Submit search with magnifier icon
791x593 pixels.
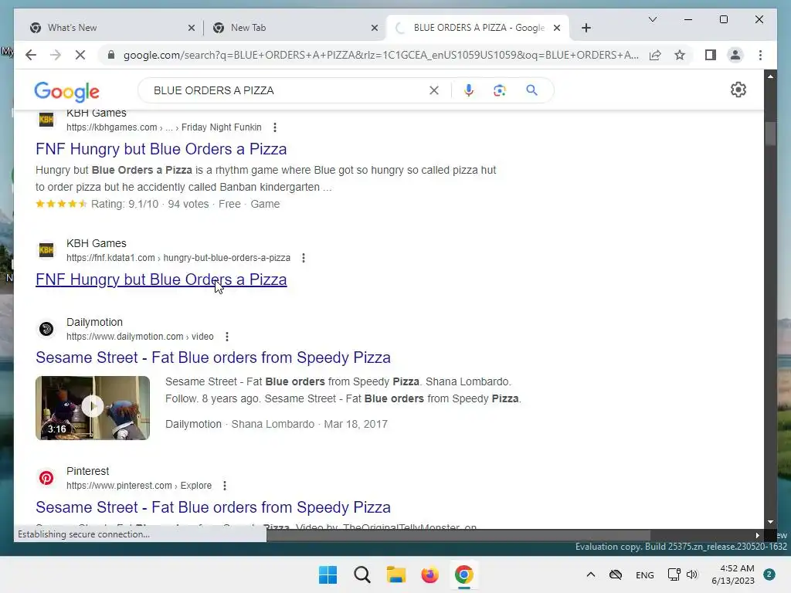(531, 90)
